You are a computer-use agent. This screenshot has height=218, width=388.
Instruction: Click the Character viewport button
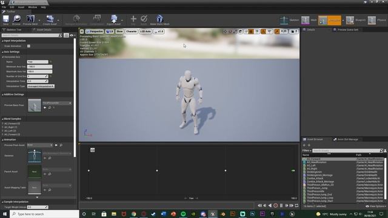tap(131, 31)
